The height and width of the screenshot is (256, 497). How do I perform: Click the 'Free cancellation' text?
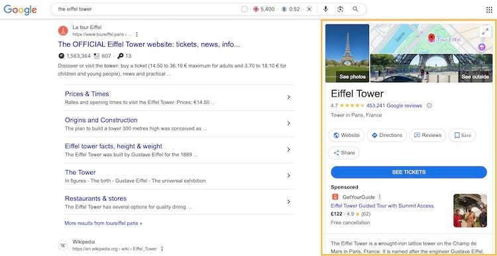pyautogui.click(x=351, y=222)
